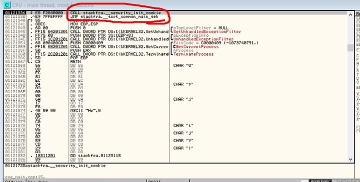Click the CHAR 't' comment
The width and height of the screenshot is (360, 182).
pos(183,126)
